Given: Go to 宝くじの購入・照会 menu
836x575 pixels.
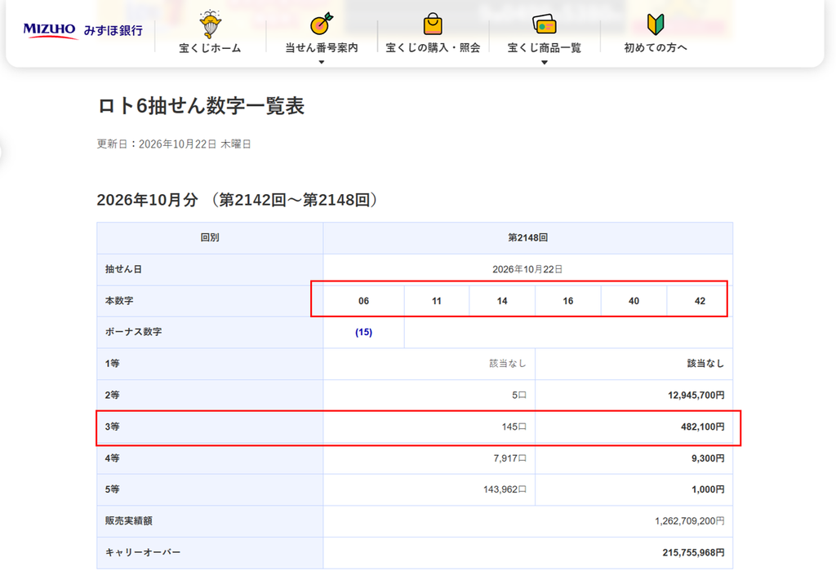Looking at the screenshot, I should (x=433, y=48).
